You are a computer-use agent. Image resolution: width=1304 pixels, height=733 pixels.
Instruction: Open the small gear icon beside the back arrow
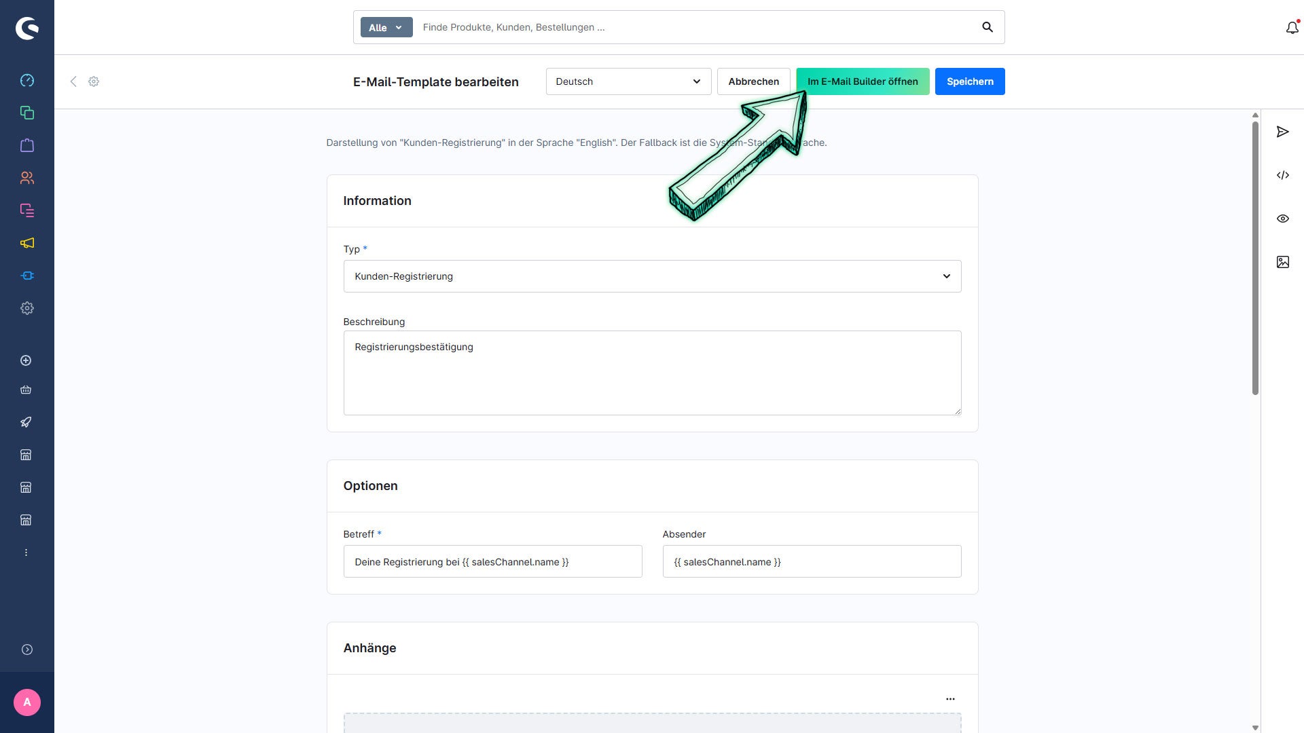(x=94, y=81)
